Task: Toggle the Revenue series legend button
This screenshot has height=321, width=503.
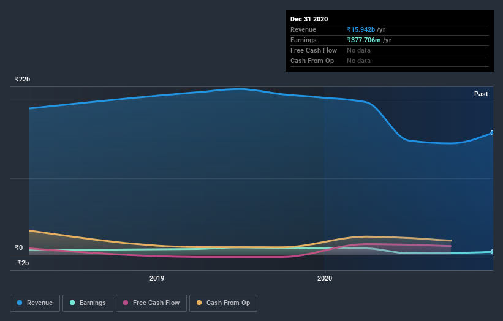Action: pos(35,303)
